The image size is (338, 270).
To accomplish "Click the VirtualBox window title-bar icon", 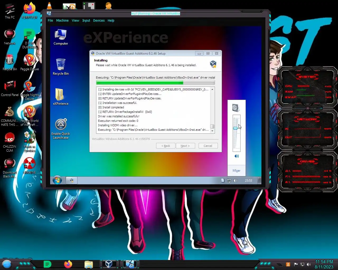I will [x=49, y=13].
